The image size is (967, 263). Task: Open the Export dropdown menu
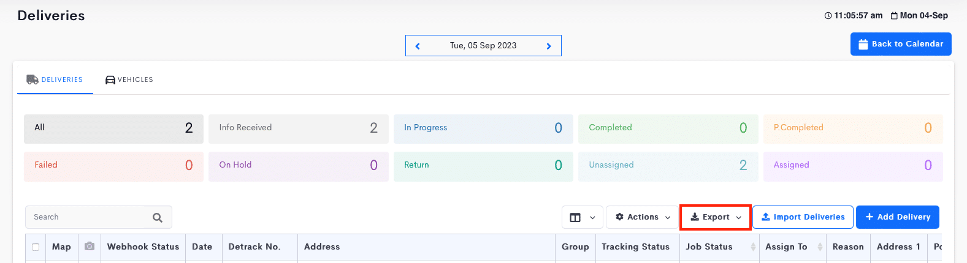[716, 217]
